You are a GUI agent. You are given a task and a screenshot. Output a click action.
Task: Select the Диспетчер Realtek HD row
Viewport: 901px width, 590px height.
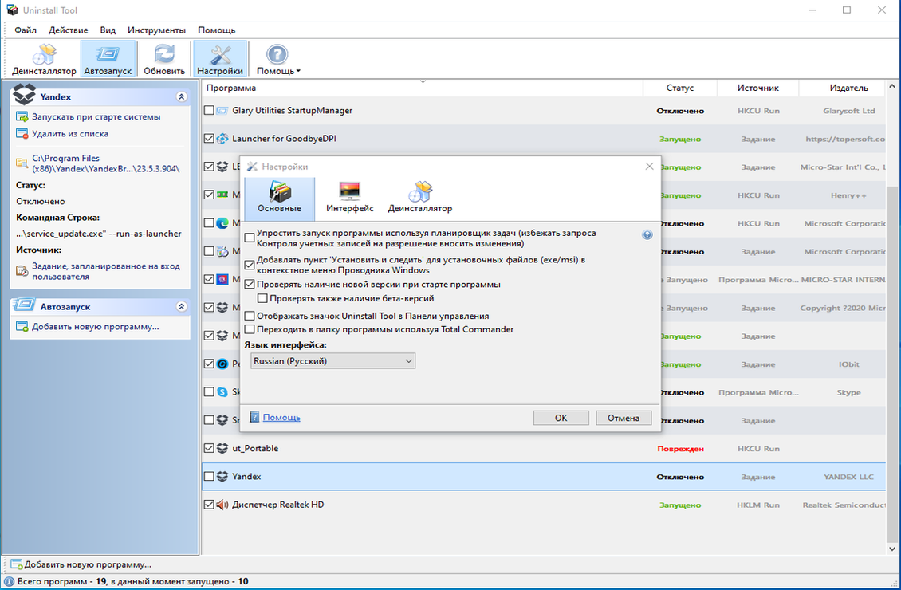point(544,505)
